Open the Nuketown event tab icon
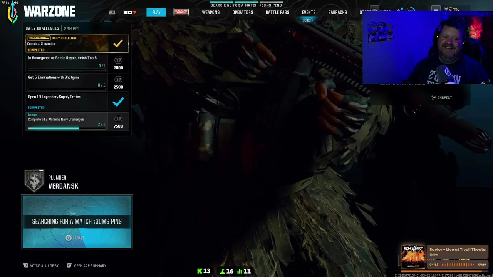 (x=181, y=12)
